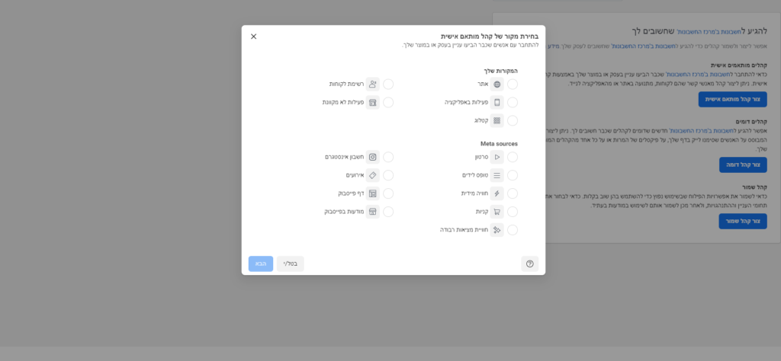Click the בטל/י cancel button

pyautogui.click(x=291, y=264)
